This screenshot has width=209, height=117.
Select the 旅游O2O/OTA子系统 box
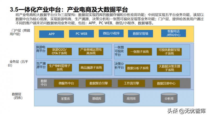pos(60,51)
